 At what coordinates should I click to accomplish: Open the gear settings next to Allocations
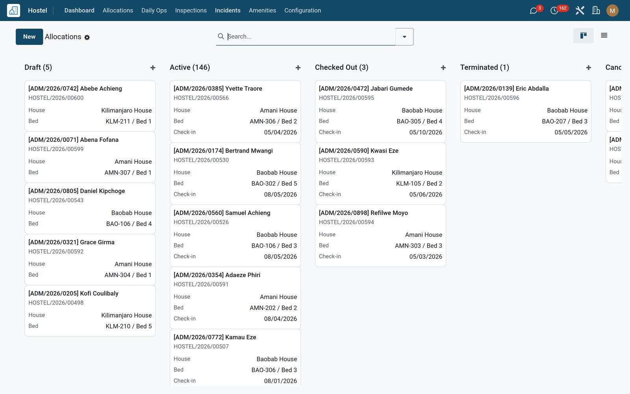click(x=87, y=37)
